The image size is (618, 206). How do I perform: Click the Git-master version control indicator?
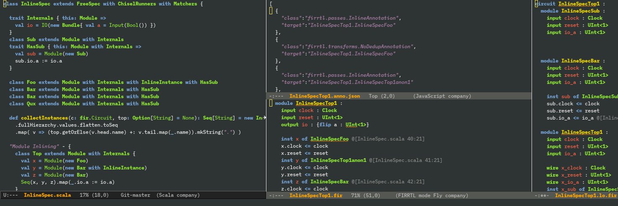(x=136, y=195)
